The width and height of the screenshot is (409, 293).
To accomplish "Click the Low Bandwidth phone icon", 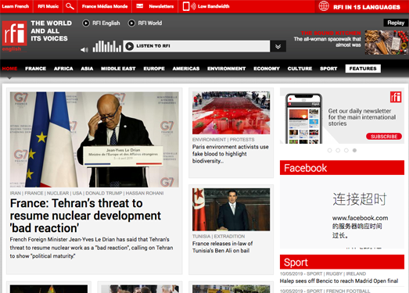I will pyautogui.click(x=186, y=6).
